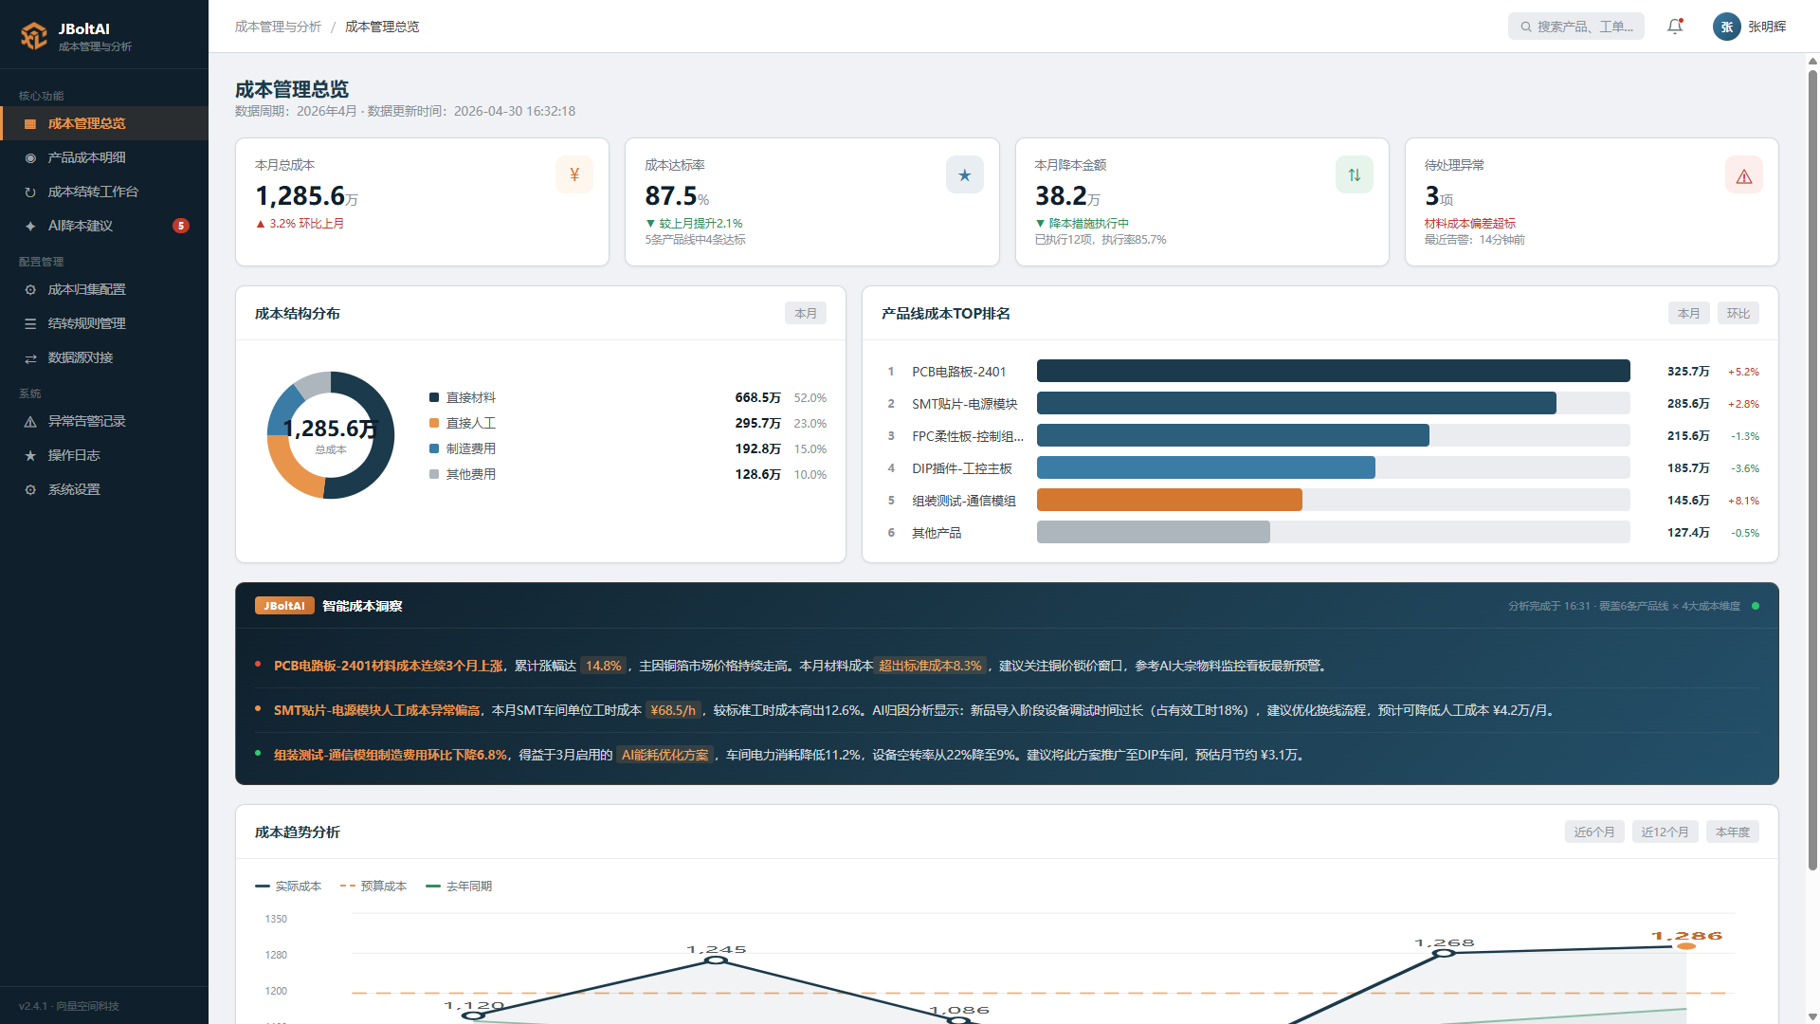1820x1024 pixels.
Task: Select 成本归集配置 in sidebar
Action: click(x=104, y=289)
